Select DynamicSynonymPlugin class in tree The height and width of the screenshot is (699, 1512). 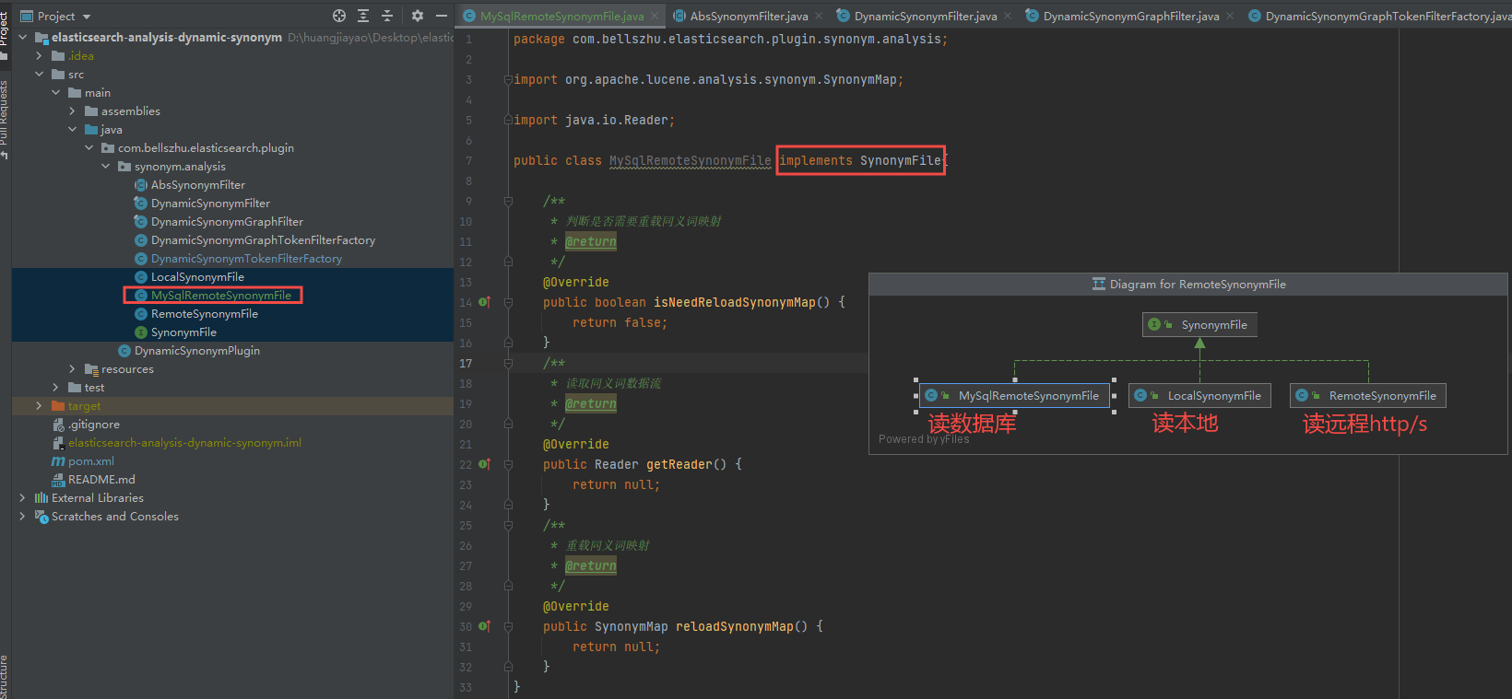tap(196, 350)
